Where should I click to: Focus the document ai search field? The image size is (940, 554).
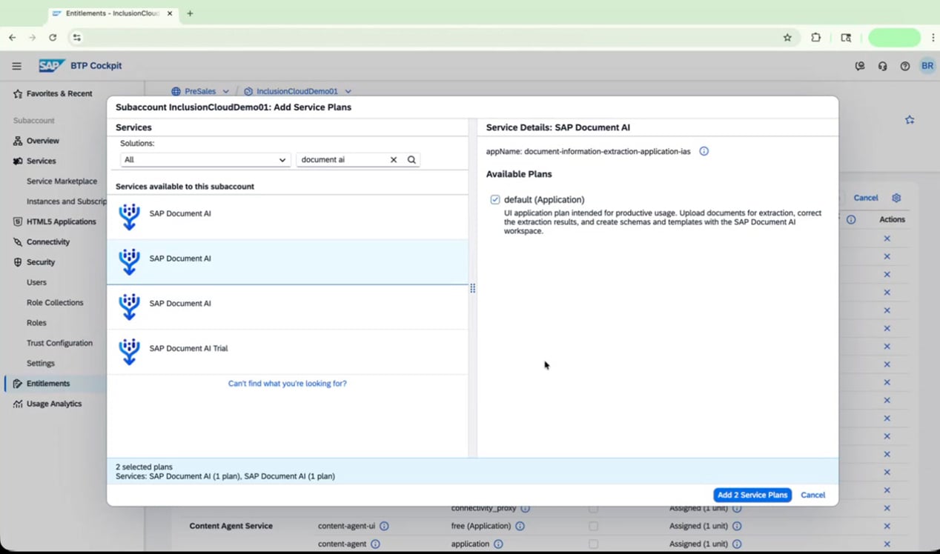click(342, 160)
